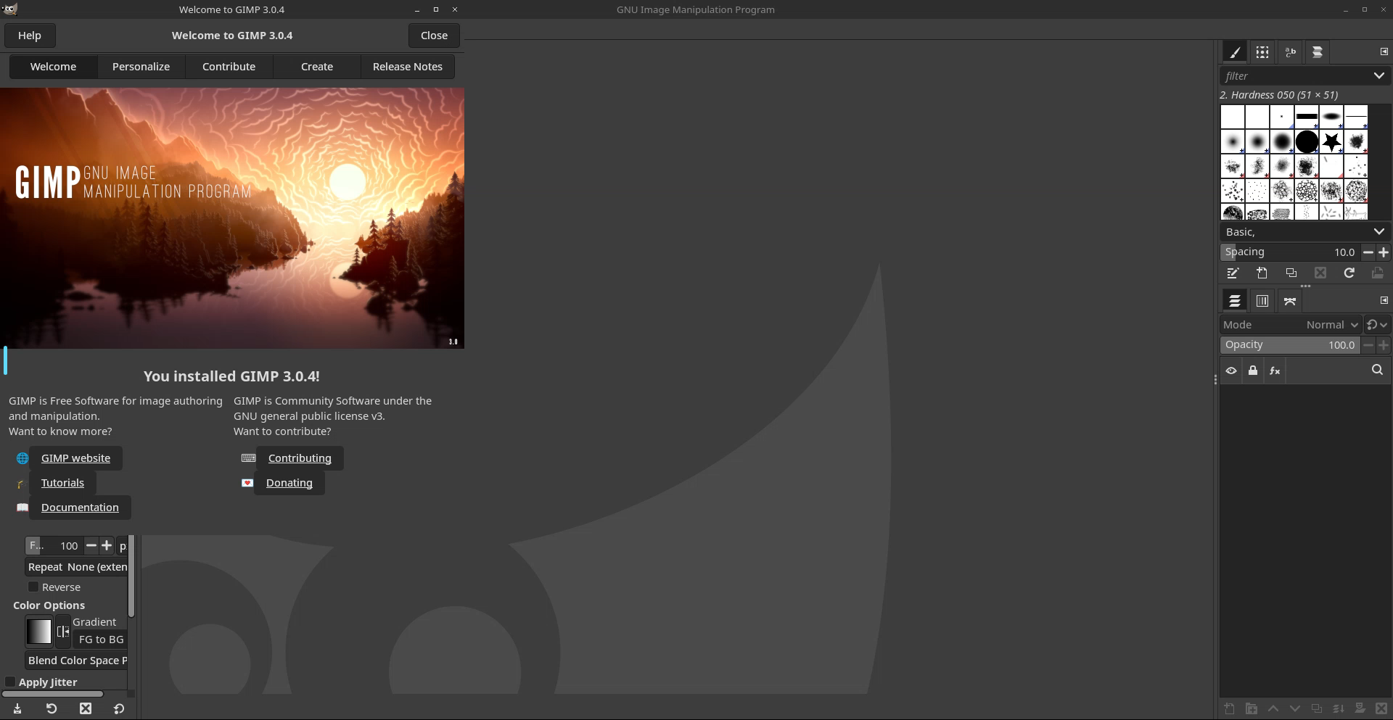The height and width of the screenshot is (720, 1393).
Task: Open the Fonts dock tab
Action: pos(1290,52)
